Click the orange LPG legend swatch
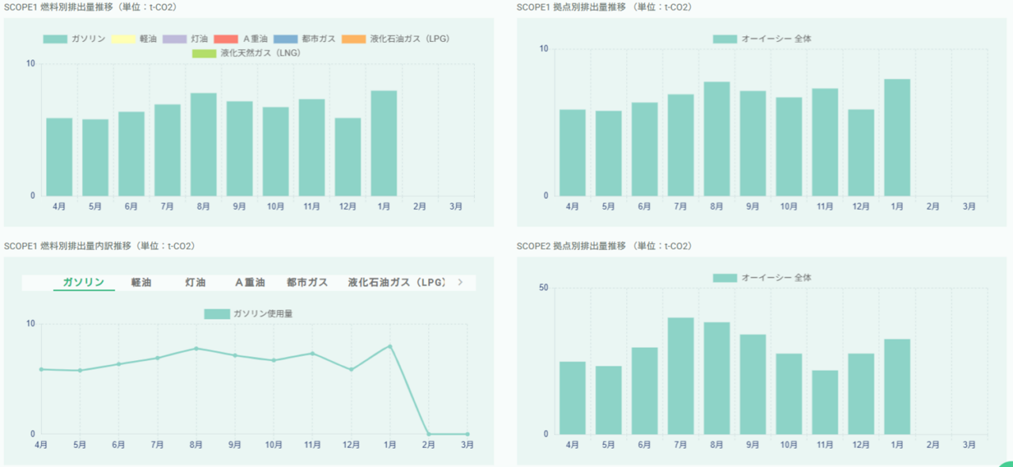 tap(354, 39)
